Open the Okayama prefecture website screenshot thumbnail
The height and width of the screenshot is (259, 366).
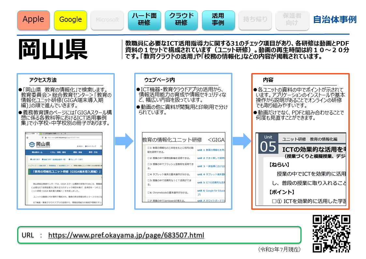click(64, 169)
